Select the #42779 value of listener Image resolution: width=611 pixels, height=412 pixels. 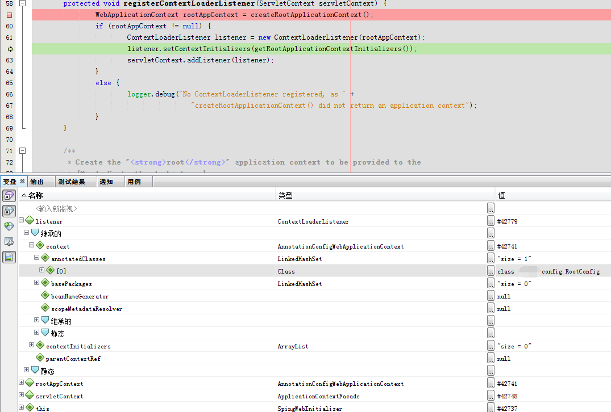point(508,221)
